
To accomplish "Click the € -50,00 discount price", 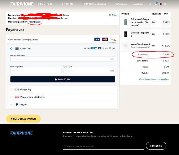I will [166, 46].
